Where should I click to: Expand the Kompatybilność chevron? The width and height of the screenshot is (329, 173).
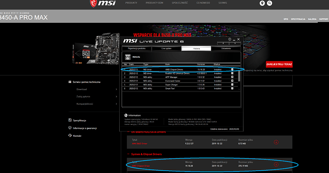coord(116,104)
